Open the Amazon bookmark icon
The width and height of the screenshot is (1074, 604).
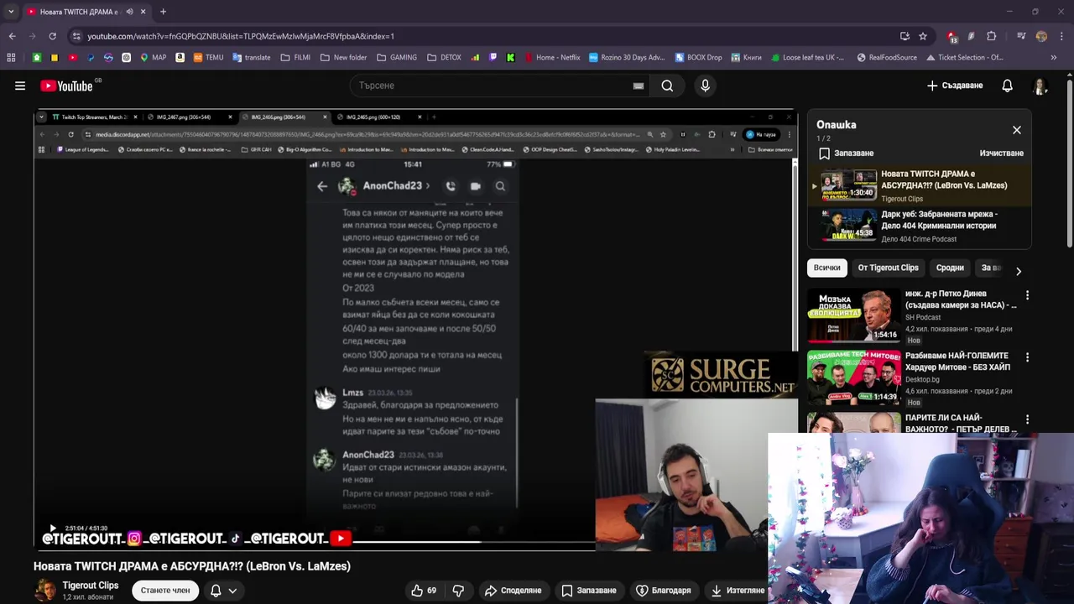180,58
